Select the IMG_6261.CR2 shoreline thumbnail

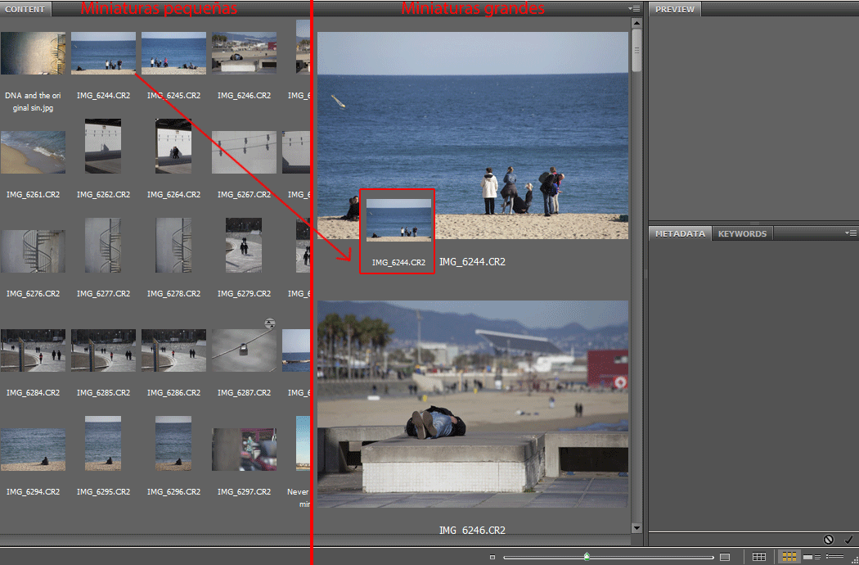pyautogui.click(x=33, y=152)
